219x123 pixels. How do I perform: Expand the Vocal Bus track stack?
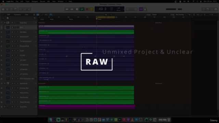4,107
